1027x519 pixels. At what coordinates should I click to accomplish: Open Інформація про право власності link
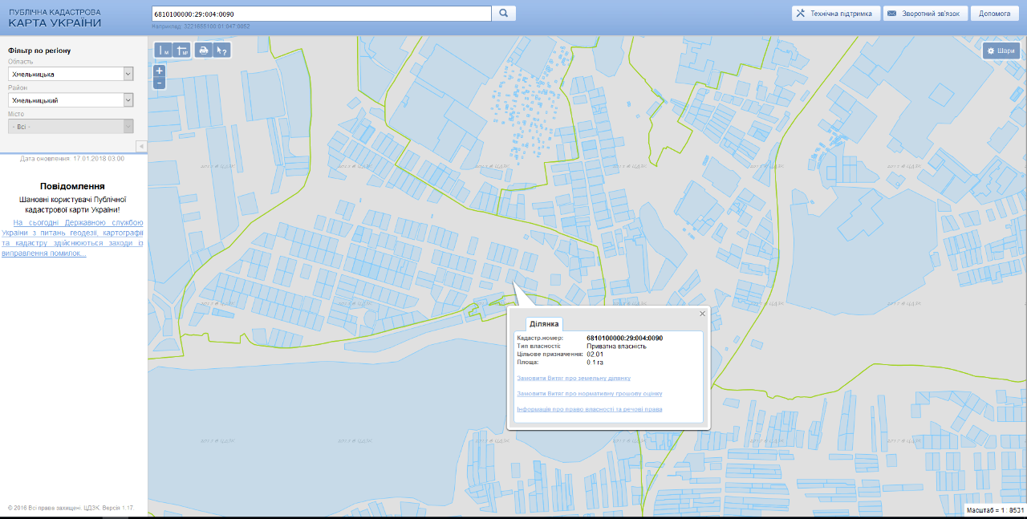coord(590,409)
